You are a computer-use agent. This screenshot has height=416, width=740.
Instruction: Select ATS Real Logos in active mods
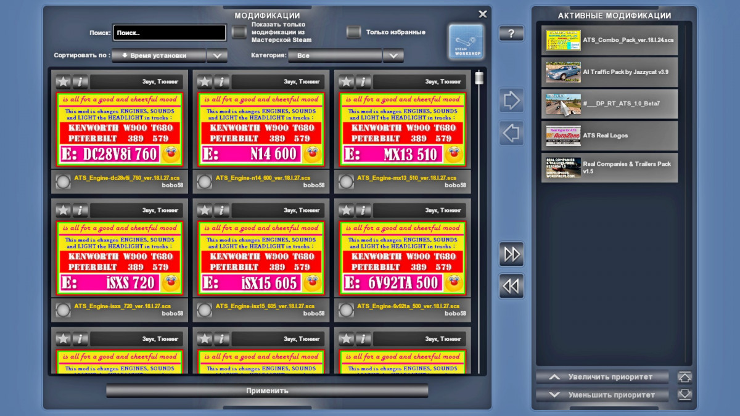pos(609,136)
